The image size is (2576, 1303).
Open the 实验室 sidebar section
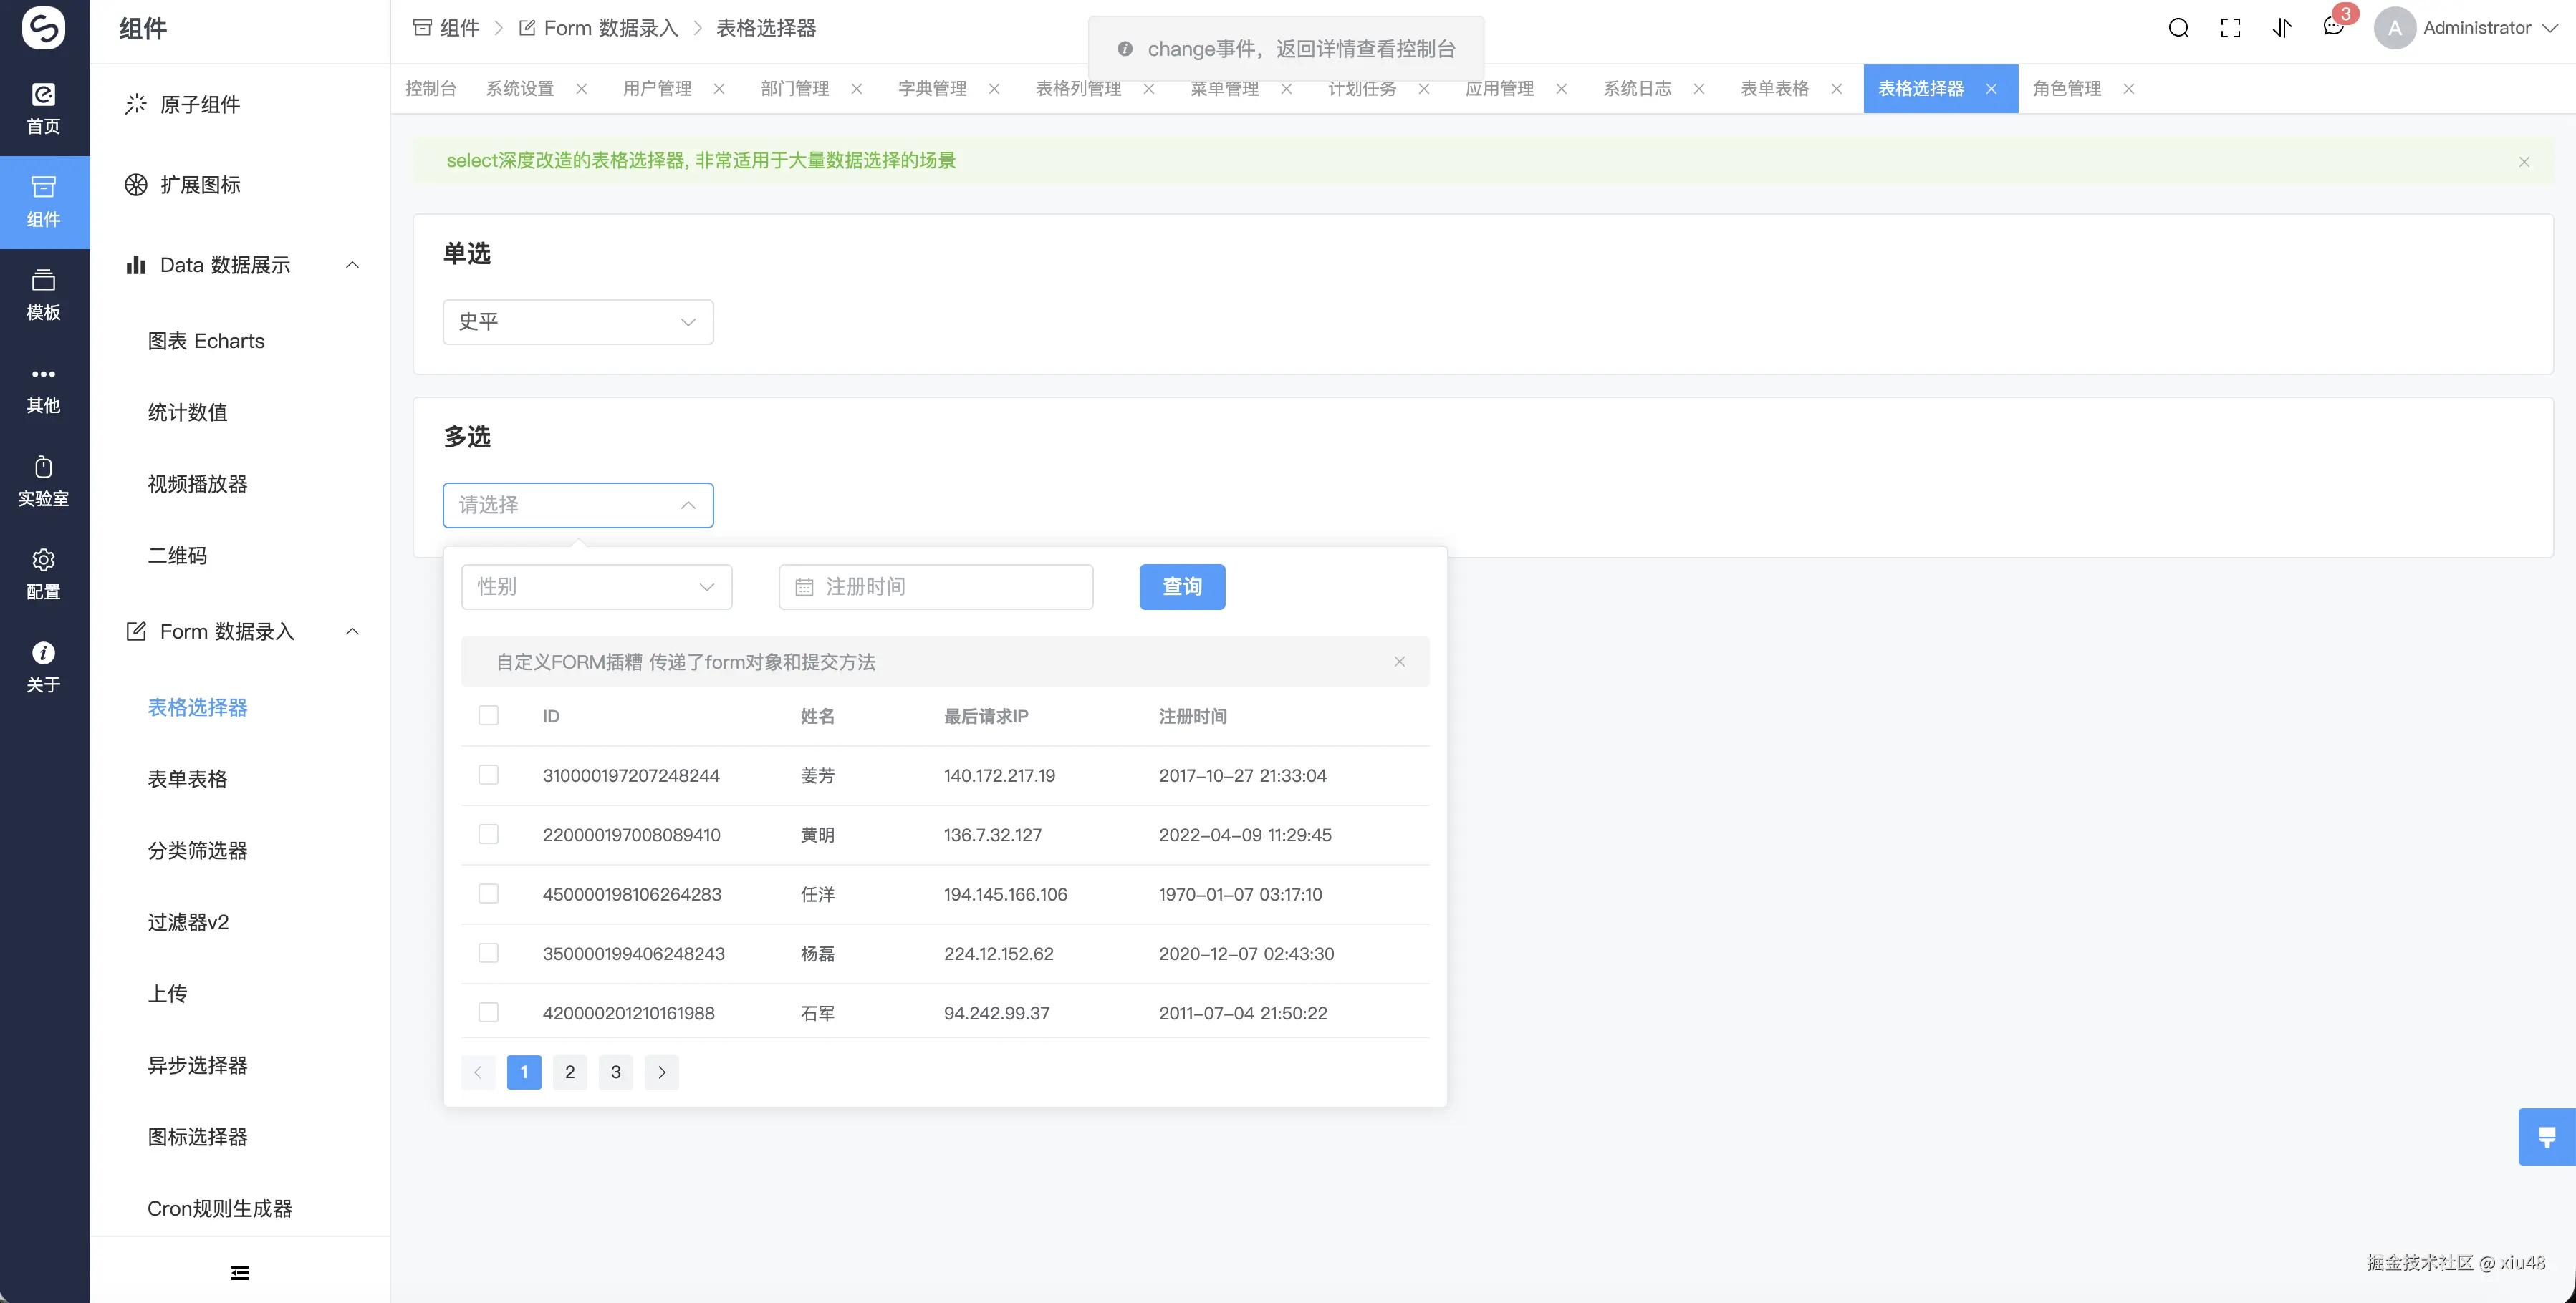click(x=44, y=480)
